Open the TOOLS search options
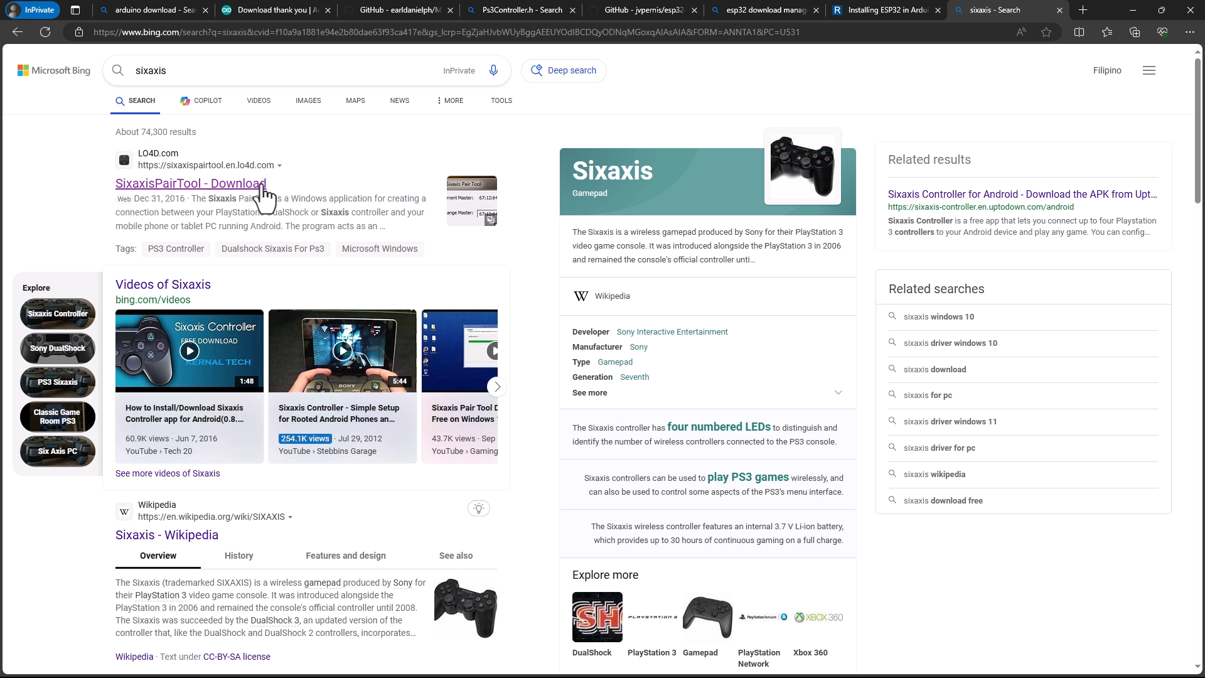The width and height of the screenshot is (1205, 678). tap(501, 100)
